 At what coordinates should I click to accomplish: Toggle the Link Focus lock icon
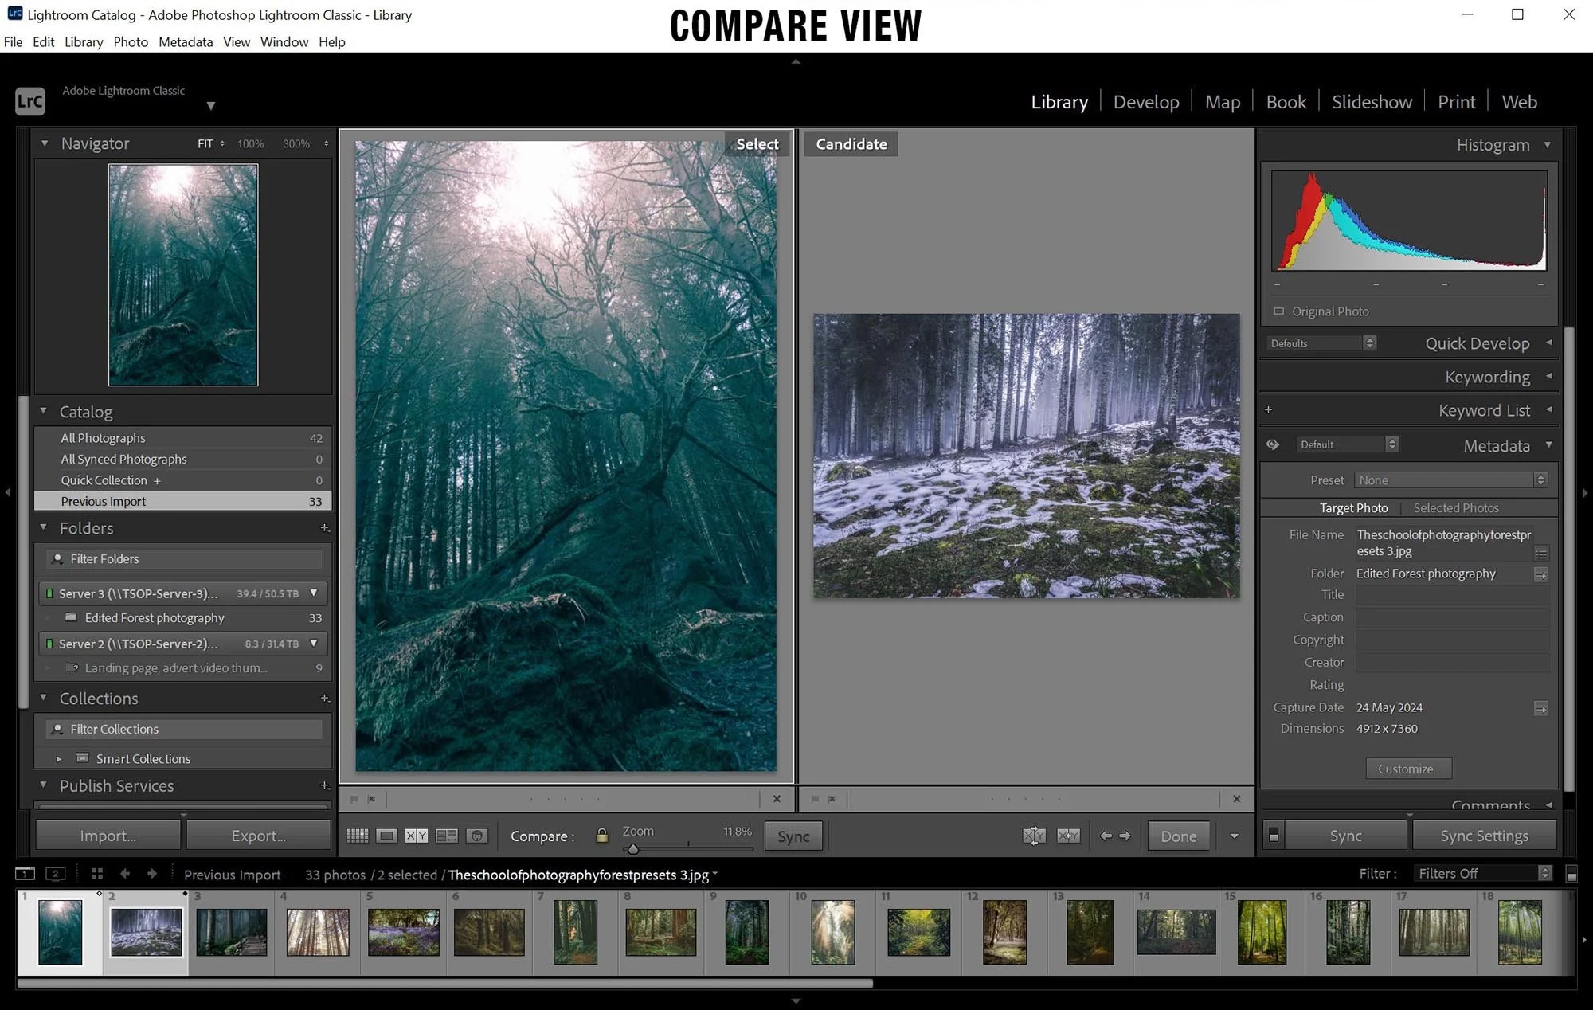coord(602,836)
